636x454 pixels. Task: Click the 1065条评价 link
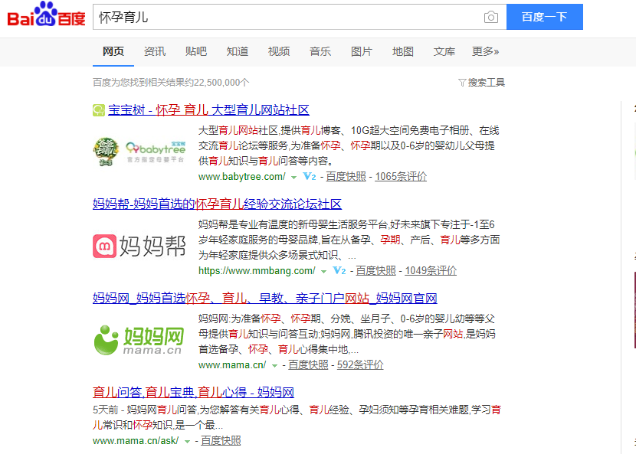[x=402, y=176]
